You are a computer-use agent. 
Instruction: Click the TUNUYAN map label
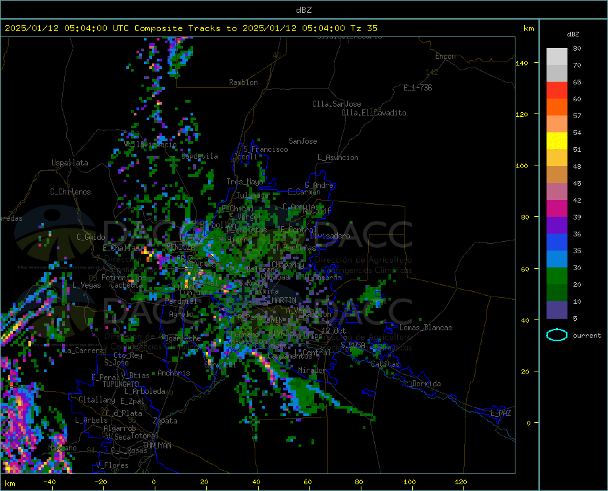[x=157, y=446]
